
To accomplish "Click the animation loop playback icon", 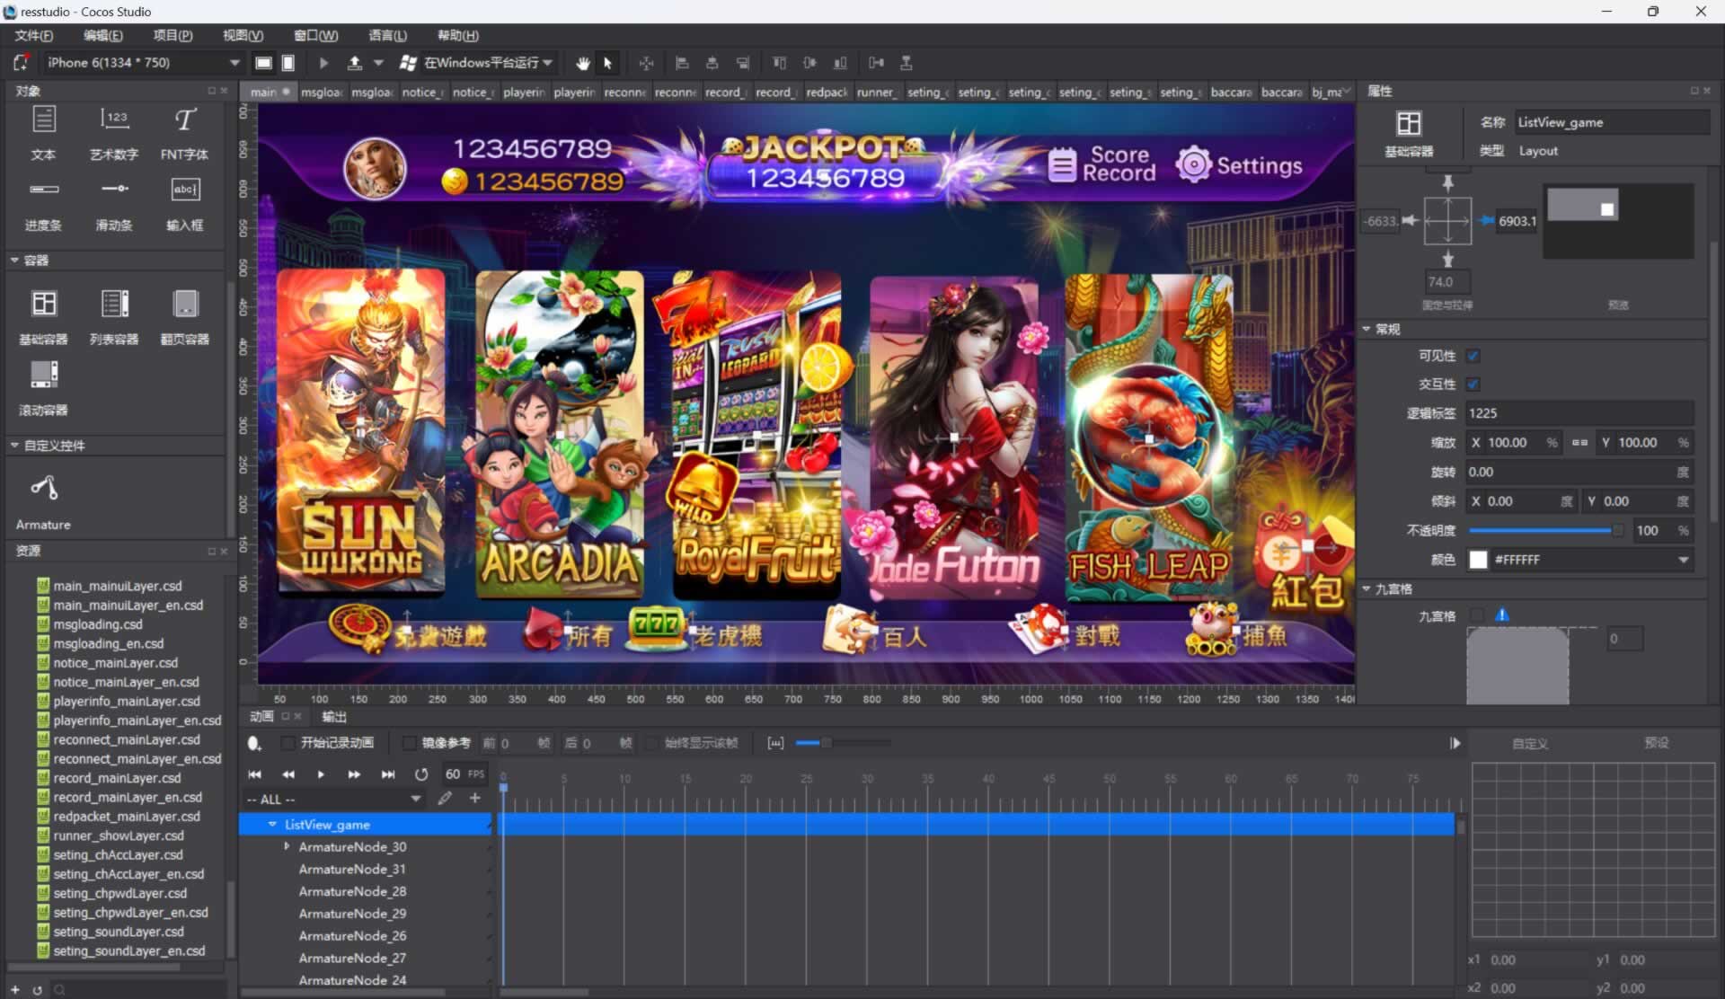I will (x=421, y=774).
